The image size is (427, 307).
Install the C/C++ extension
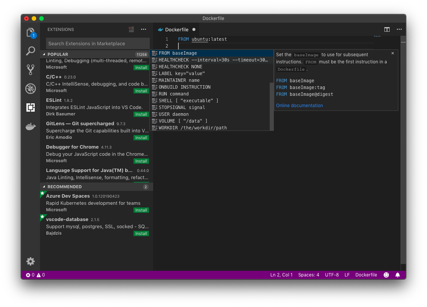(141, 91)
